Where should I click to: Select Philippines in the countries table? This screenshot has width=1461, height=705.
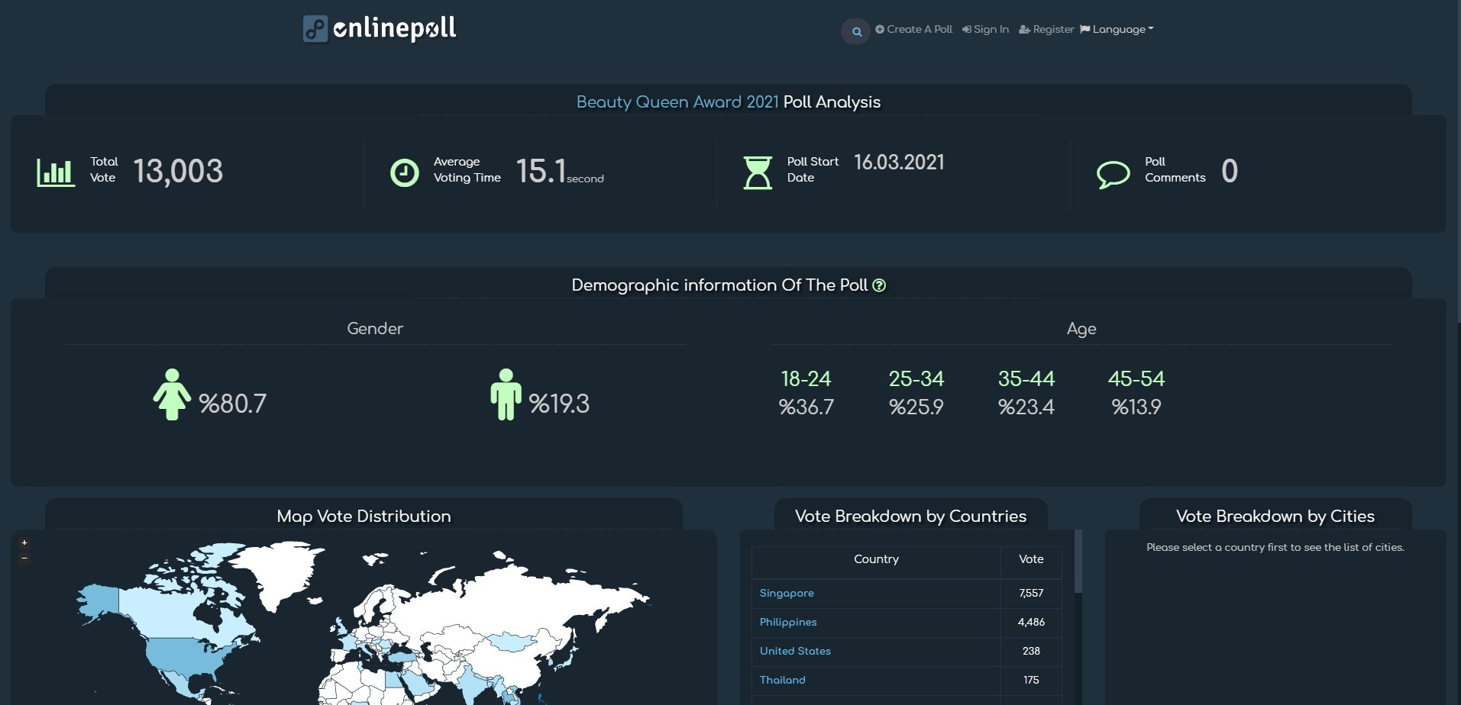pos(788,622)
